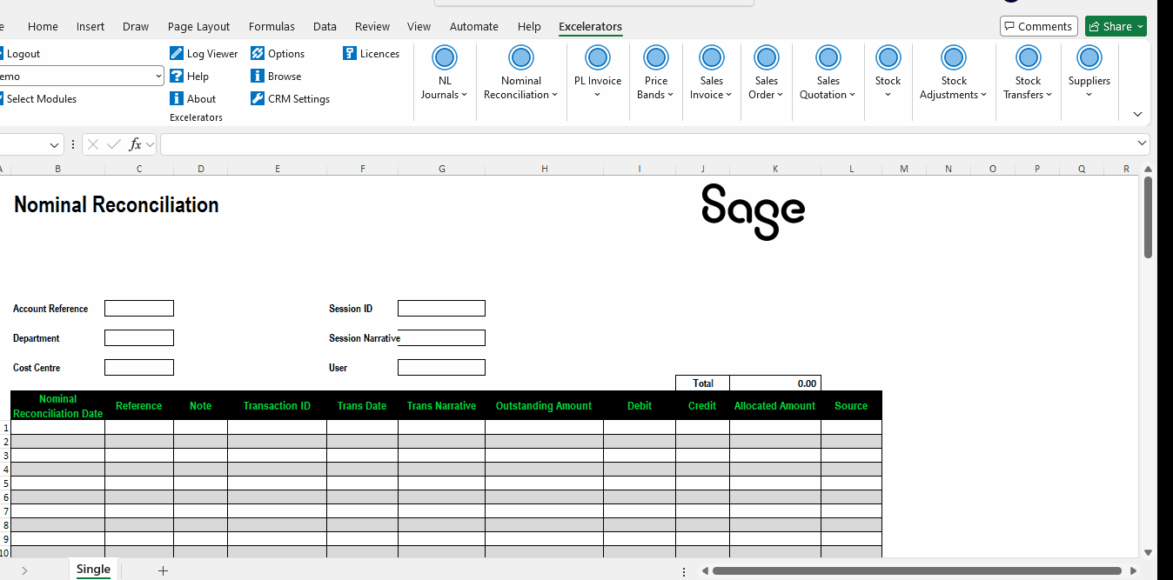Screen dimensions: 1173x580
Task: Click the formula bar input area
Action: point(647,144)
